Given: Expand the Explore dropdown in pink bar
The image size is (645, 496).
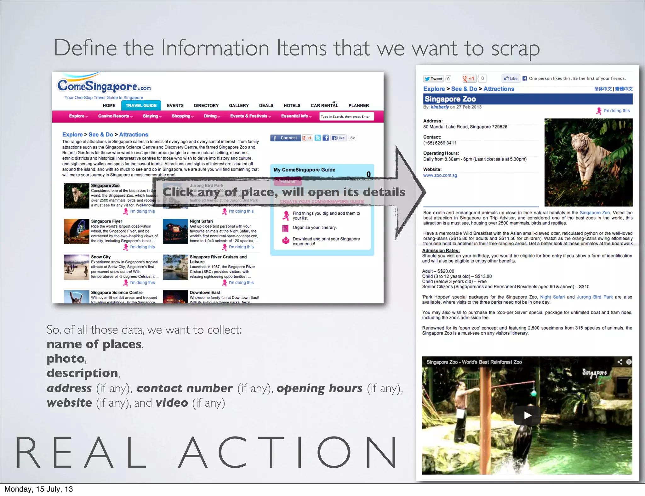Looking at the screenshot, I should coord(78,116).
